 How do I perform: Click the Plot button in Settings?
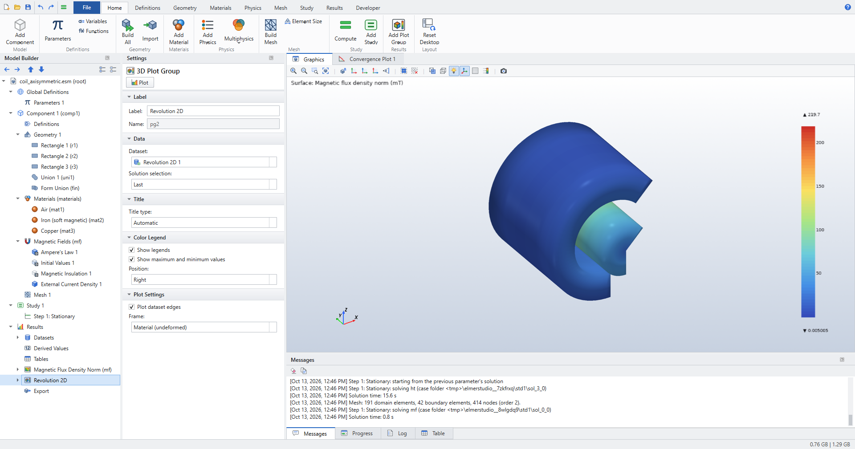tap(140, 82)
